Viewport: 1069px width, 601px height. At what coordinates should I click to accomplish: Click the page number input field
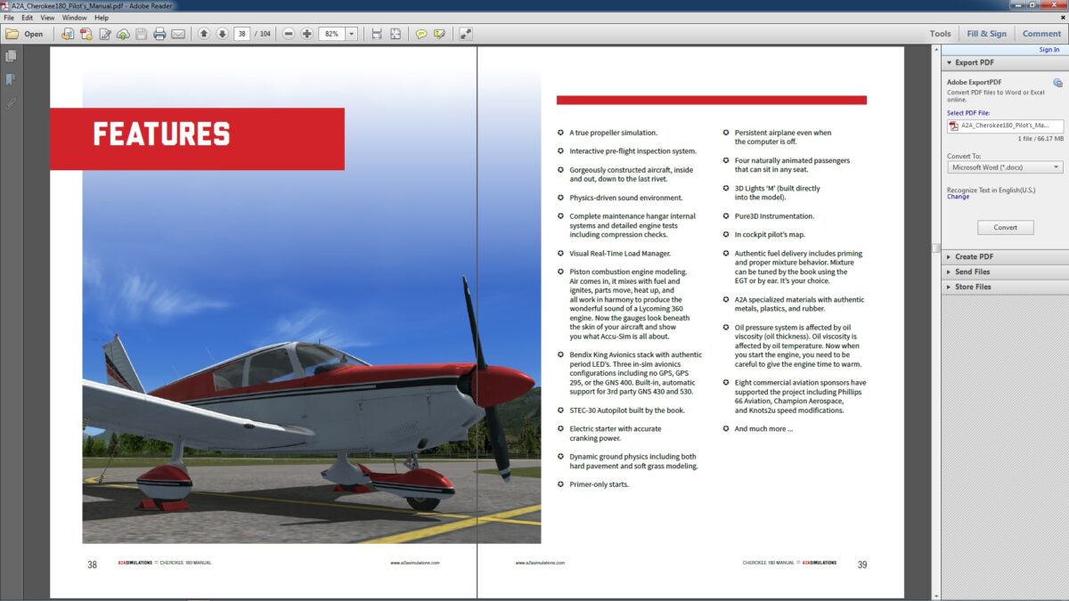241,33
